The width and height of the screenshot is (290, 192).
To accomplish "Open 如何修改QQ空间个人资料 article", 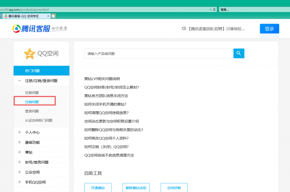I will (x=106, y=138).
